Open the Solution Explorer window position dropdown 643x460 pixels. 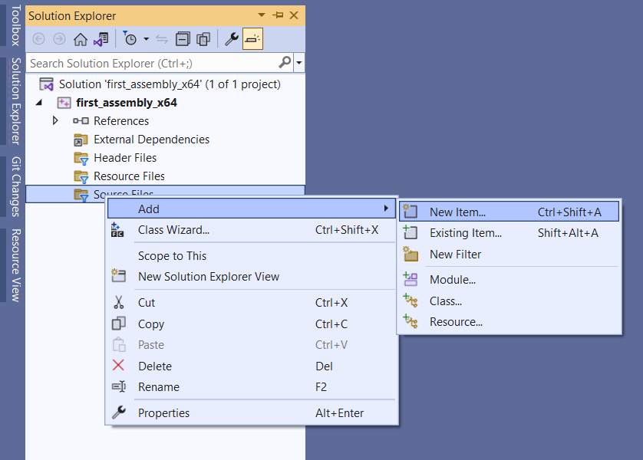point(262,15)
